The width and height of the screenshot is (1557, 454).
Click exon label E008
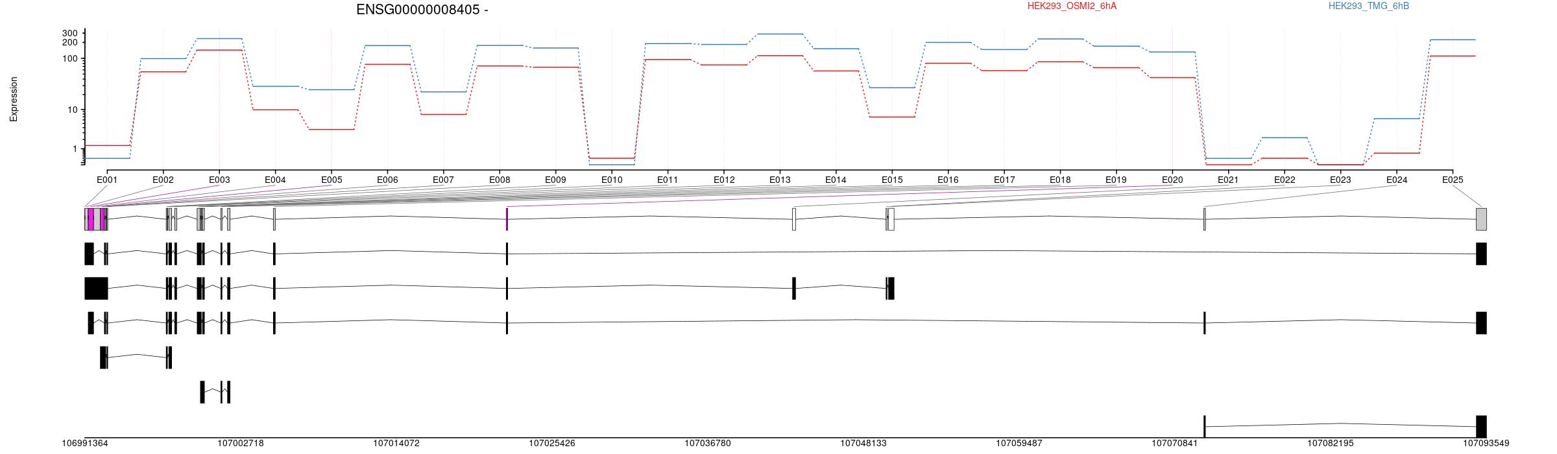click(x=500, y=180)
